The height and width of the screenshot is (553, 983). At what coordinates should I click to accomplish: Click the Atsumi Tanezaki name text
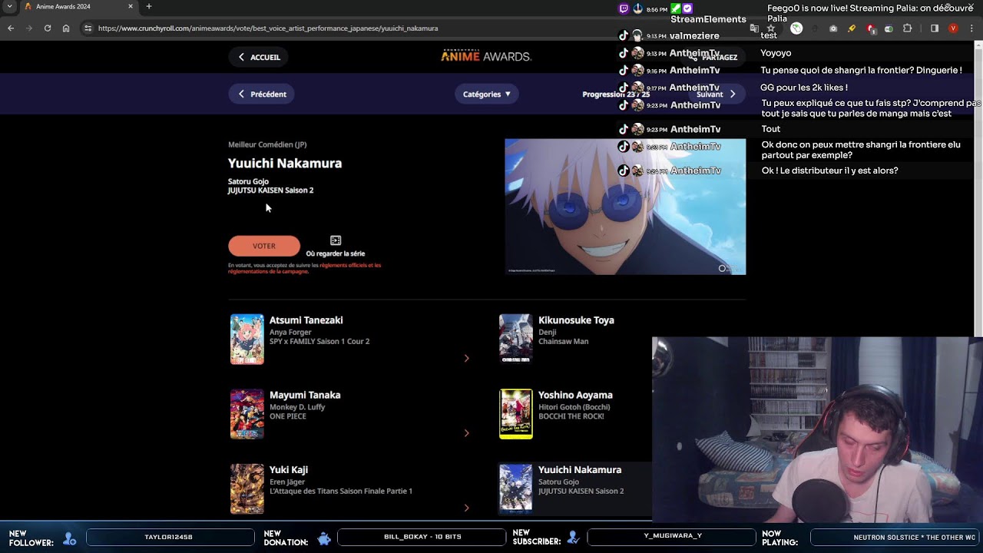[x=306, y=320]
